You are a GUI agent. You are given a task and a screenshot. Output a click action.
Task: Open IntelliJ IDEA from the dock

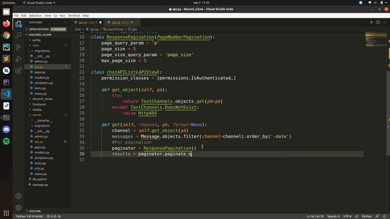point(6,82)
